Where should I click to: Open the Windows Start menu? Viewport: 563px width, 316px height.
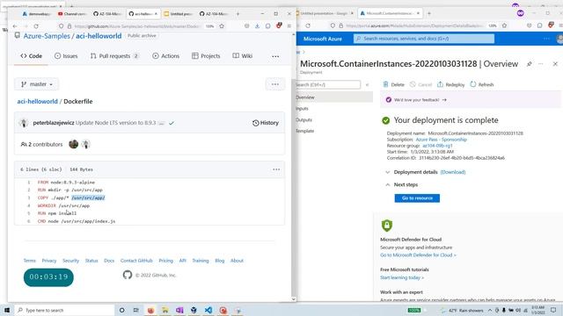point(6,310)
